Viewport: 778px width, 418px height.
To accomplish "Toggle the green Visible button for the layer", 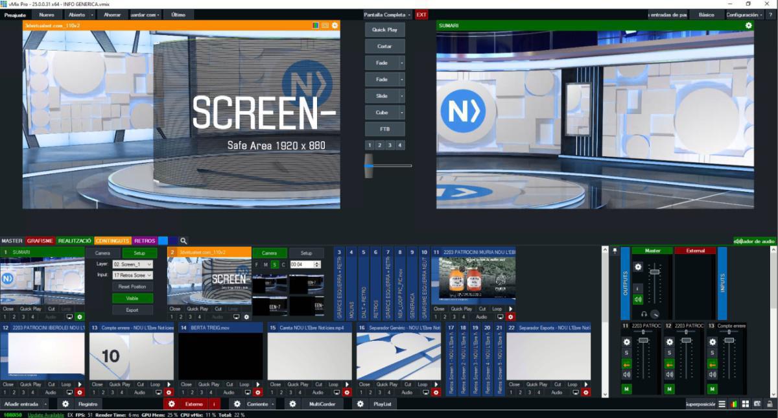I will point(132,298).
